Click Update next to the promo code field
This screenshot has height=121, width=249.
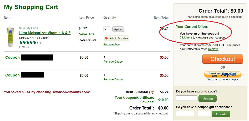click(x=207, y=98)
